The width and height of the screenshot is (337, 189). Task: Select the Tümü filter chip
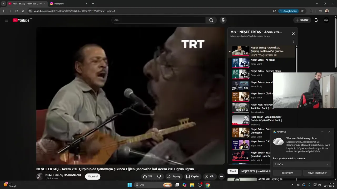click(233, 171)
